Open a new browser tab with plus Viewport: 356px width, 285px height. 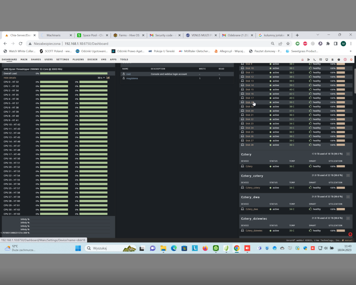point(297,35)
